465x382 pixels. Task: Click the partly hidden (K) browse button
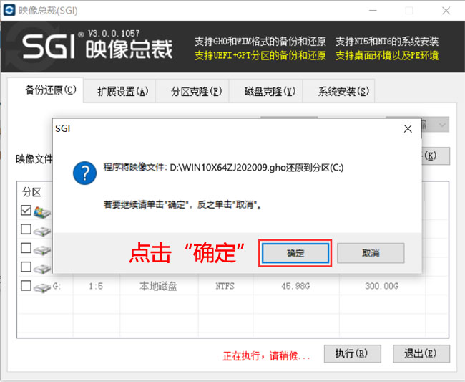[436, 156]
